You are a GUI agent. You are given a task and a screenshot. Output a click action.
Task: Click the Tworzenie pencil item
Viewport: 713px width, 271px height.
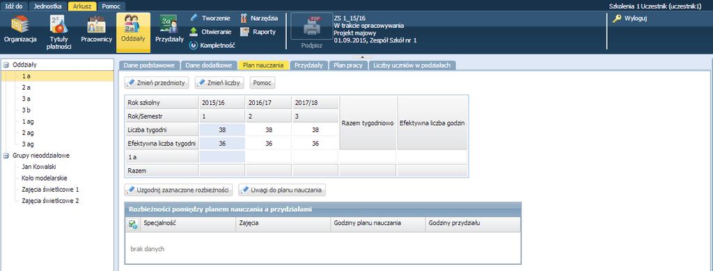[x=210, y=18]
